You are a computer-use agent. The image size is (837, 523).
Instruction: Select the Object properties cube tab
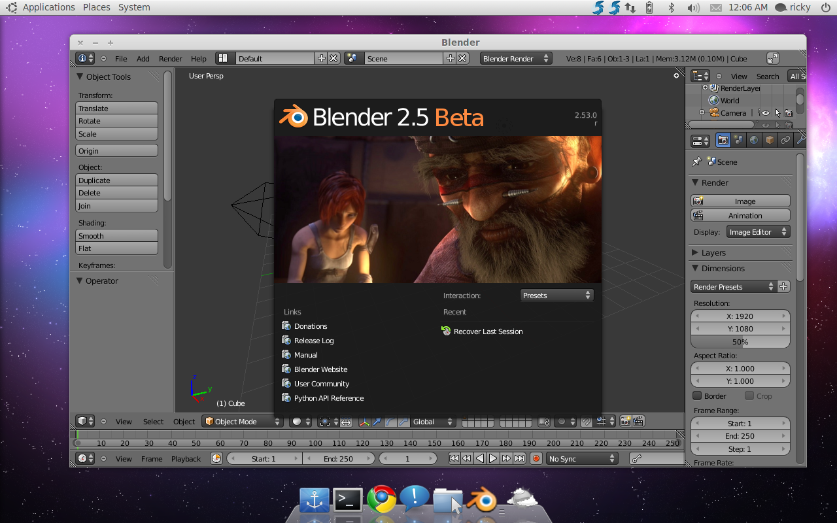(770, 140)
